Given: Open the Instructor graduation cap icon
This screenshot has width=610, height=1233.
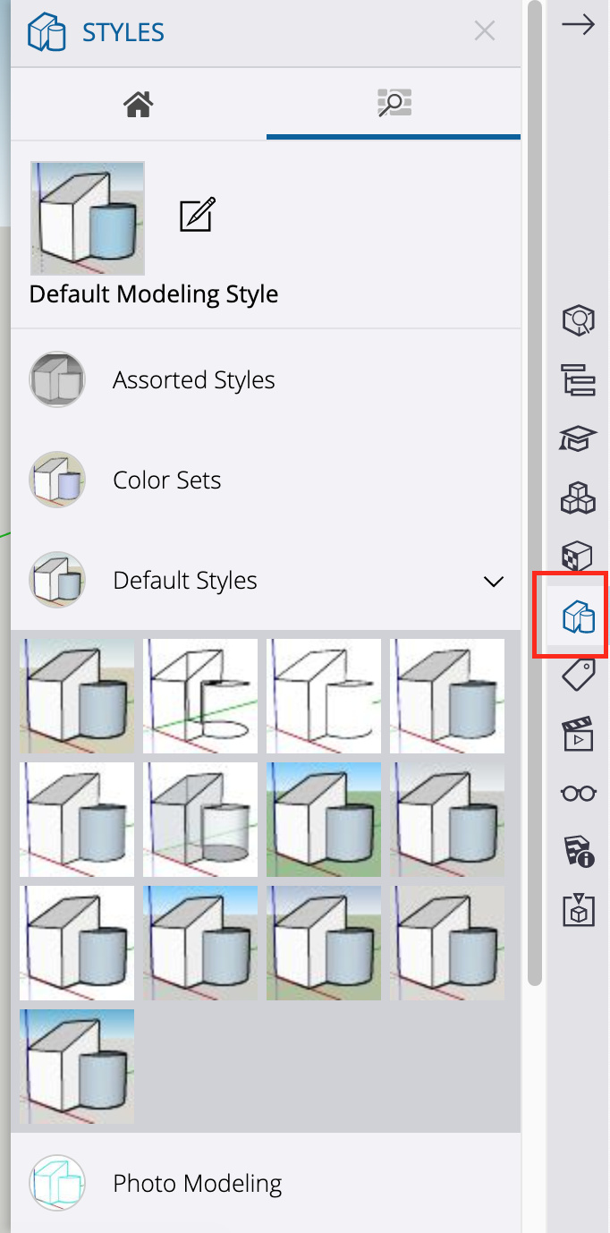Looking at the screenshot, I should tap(578, 438).
